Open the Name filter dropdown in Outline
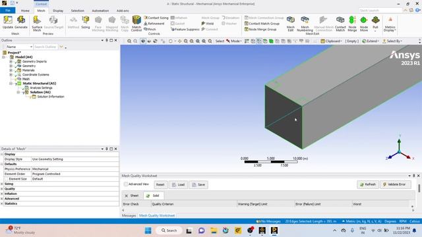Viewport: 422px width, 237px height. coord(19,47)
